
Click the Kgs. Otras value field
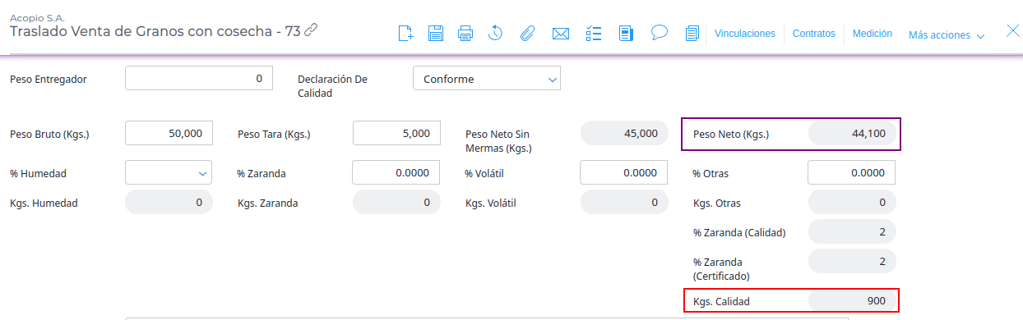(852, 202)
